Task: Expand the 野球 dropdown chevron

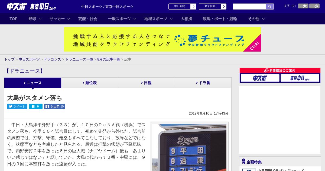Action: coord(40,19)
